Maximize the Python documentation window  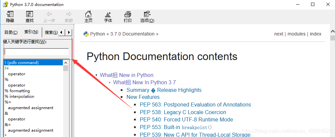[313, 4]
